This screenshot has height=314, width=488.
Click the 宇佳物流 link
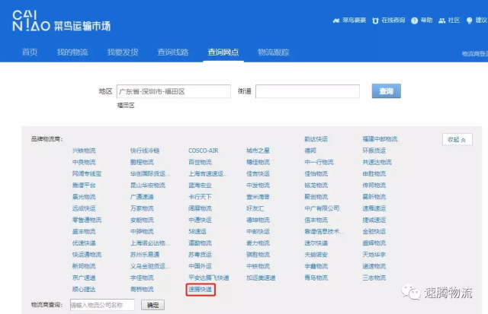pos(142,278)
